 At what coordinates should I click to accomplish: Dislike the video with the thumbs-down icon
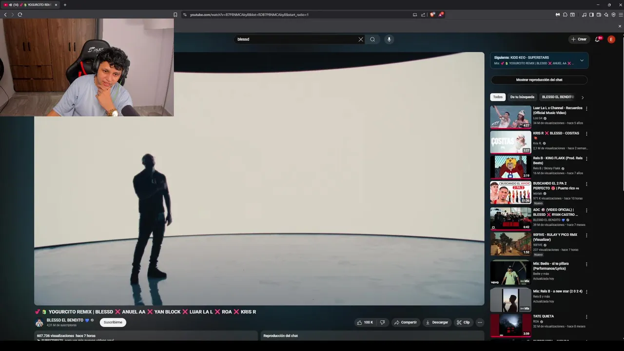(382, 322)
